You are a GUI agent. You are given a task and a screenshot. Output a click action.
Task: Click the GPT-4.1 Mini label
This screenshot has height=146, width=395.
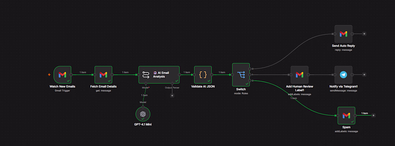[143, 125]
